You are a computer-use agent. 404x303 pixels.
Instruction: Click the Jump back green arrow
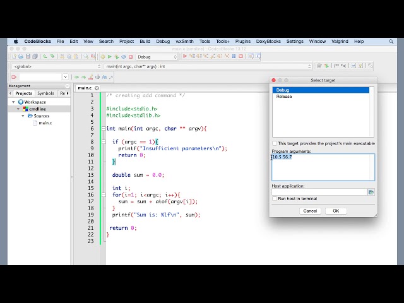click(x=76, y=77)
